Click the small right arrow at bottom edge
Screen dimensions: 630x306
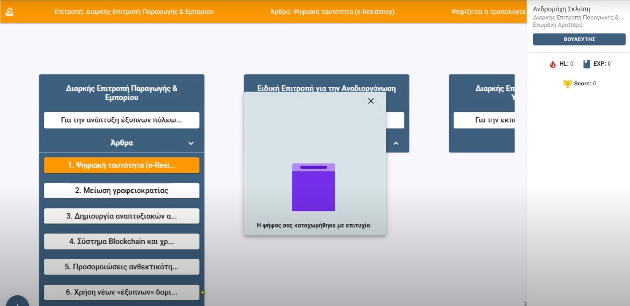tap(525, 303)
